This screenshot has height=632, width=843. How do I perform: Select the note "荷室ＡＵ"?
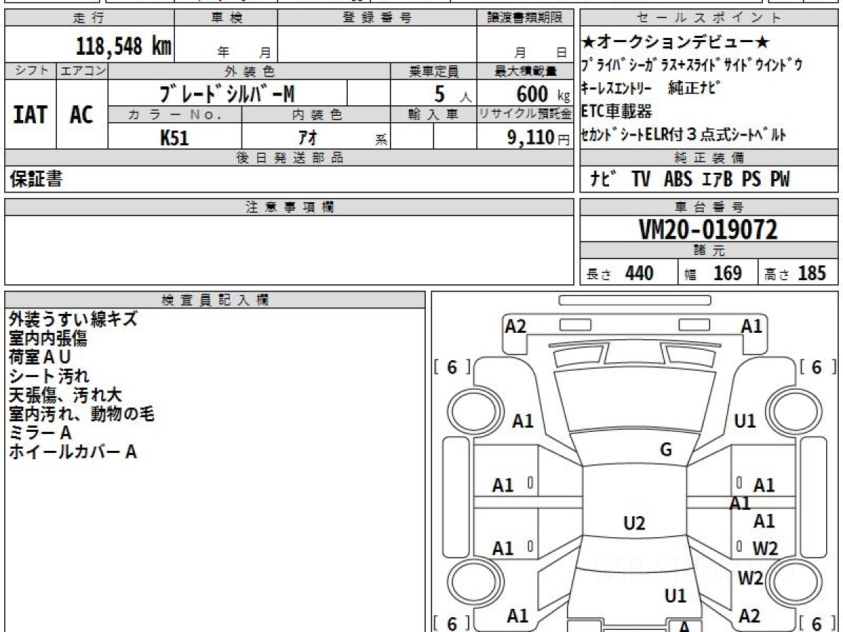tap(40, 357)
